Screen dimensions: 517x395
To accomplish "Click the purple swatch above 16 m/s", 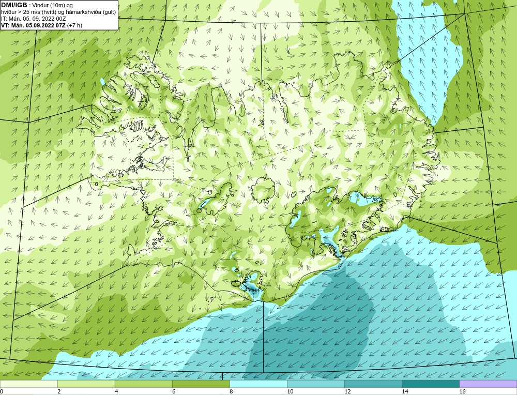I will (x=488, y=384).
